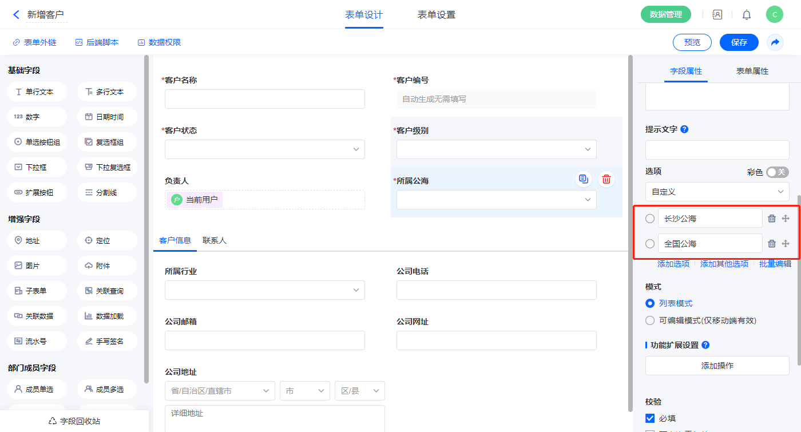Image resolution: width=801 pixels, height=432 pixels.
Task: Click the drag handle for 全国公海 option
Action: click(x=786, y=244)
